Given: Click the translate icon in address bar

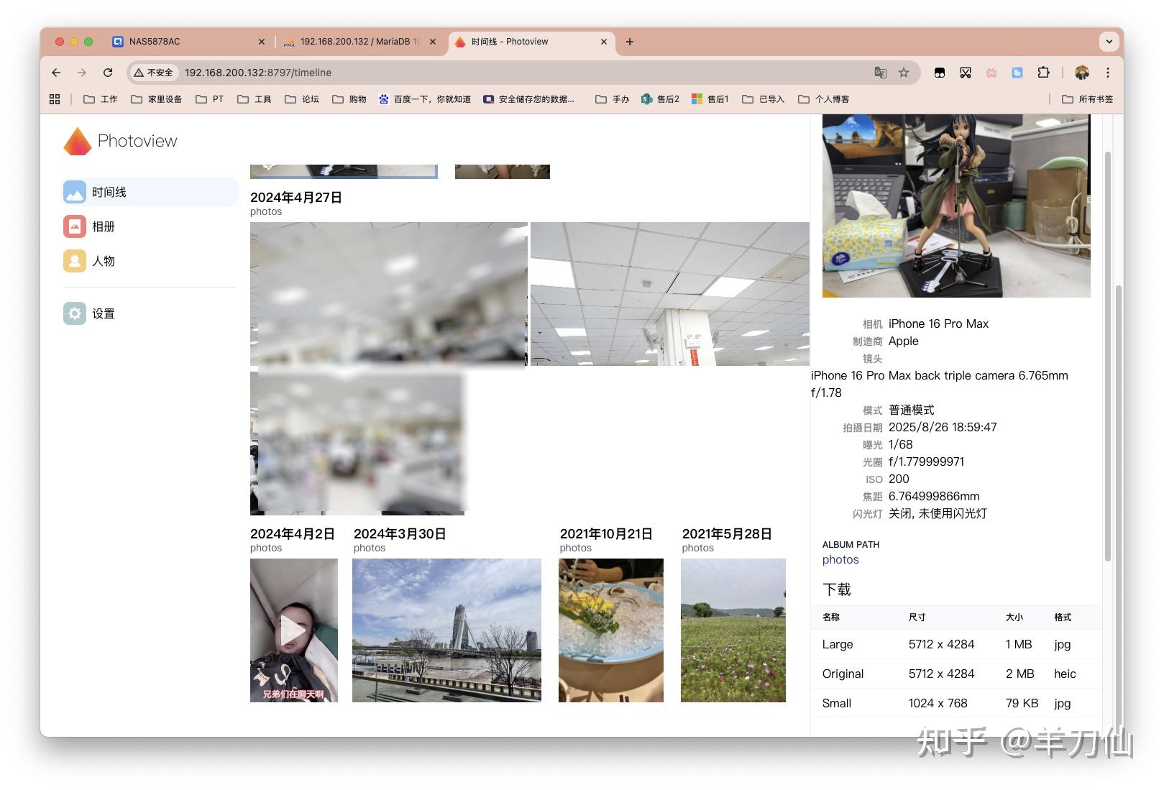Looking at the screenshot, I should (x=879, y=73).
